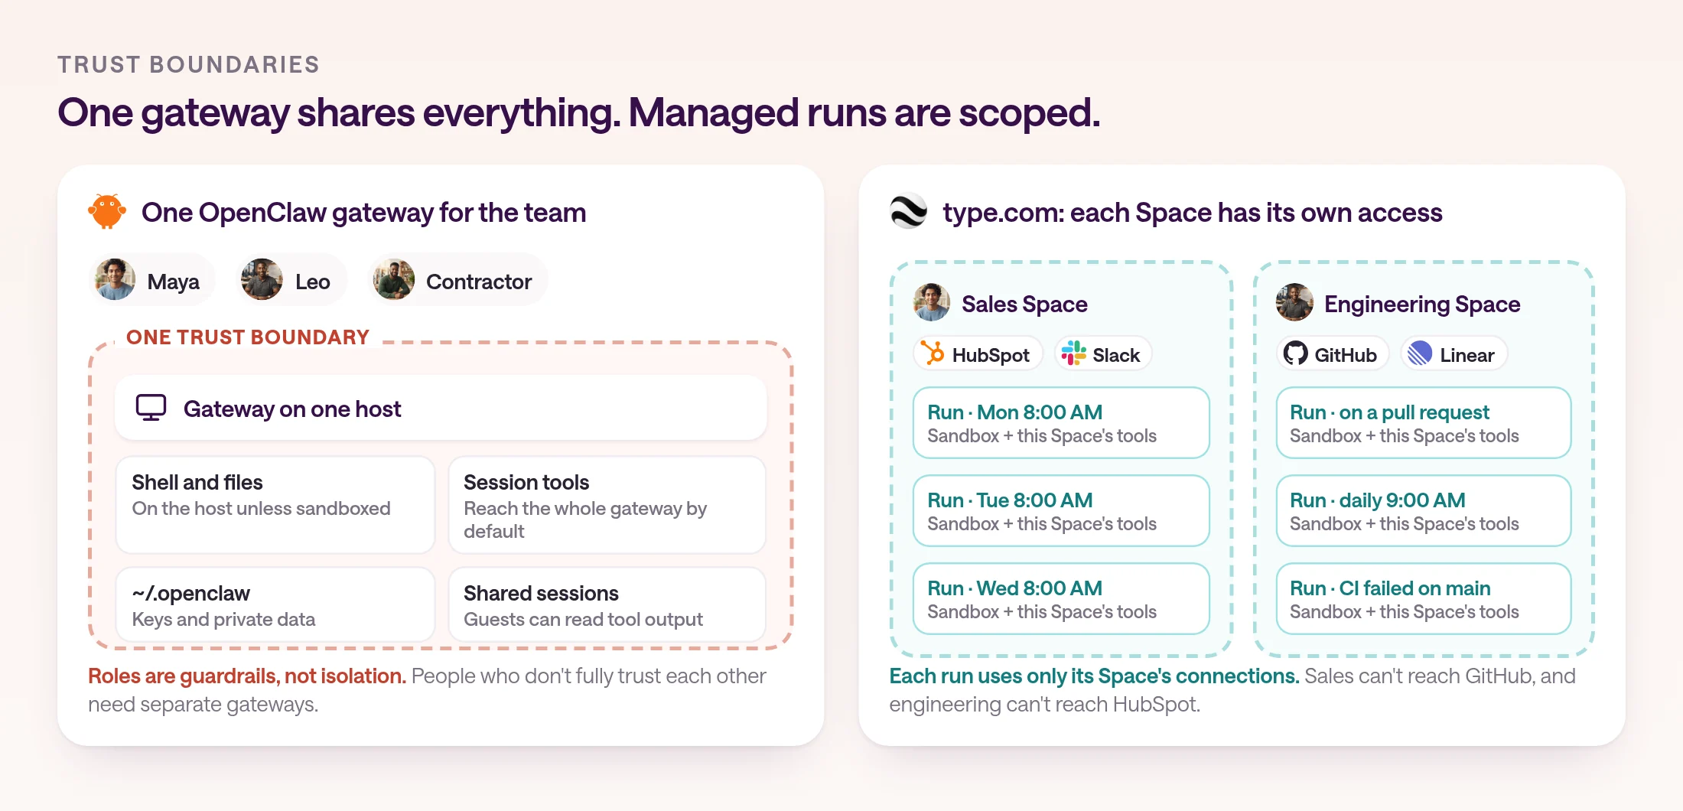This screenshot has width=1683, height=811.
Task: Select the GitHub octocat icon
Action: 1296,353
